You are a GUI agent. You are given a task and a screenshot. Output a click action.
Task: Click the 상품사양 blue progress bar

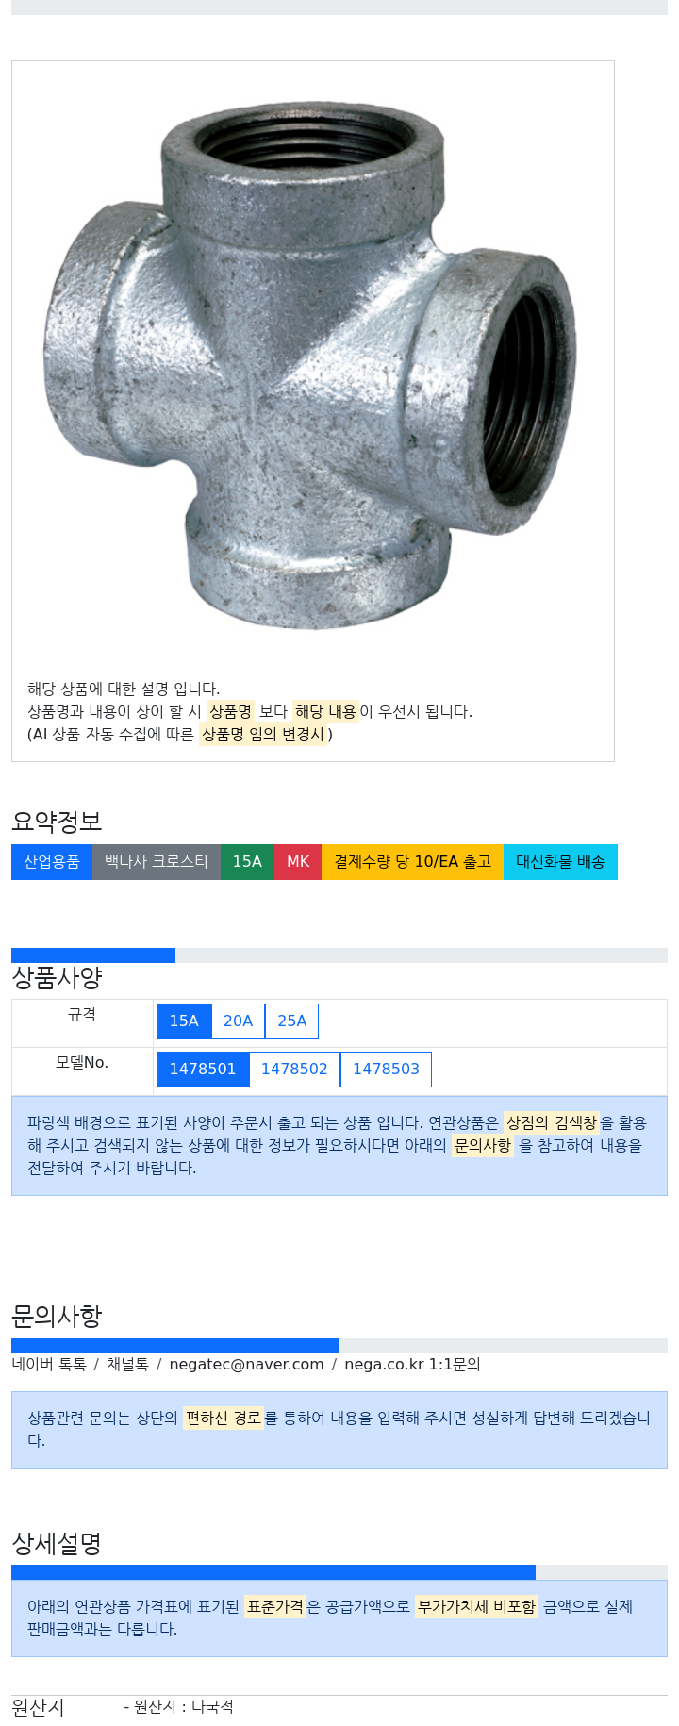[x=93, y=955]
